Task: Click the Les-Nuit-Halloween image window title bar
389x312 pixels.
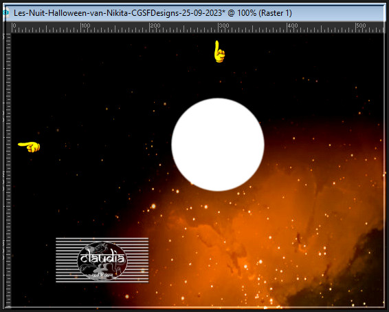Action: [194, 13]
